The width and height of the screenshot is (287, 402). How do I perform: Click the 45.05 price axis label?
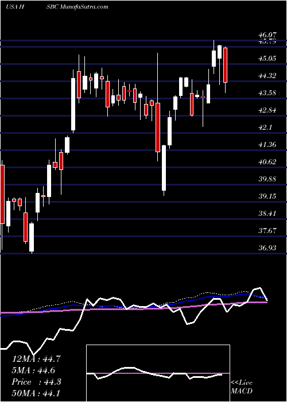coord(267,58)
